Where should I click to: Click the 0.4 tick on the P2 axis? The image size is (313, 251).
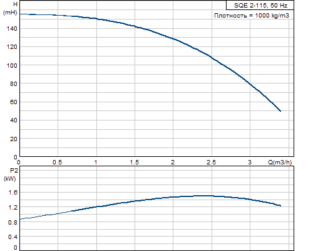[13, 237]
